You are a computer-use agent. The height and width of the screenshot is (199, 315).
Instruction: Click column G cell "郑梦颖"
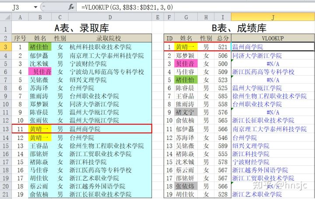click(186, 56)
